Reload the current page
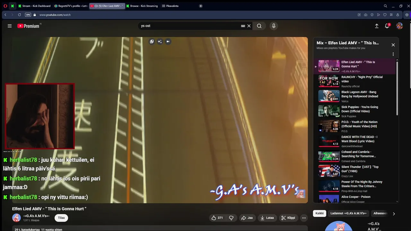 [19, 15]
